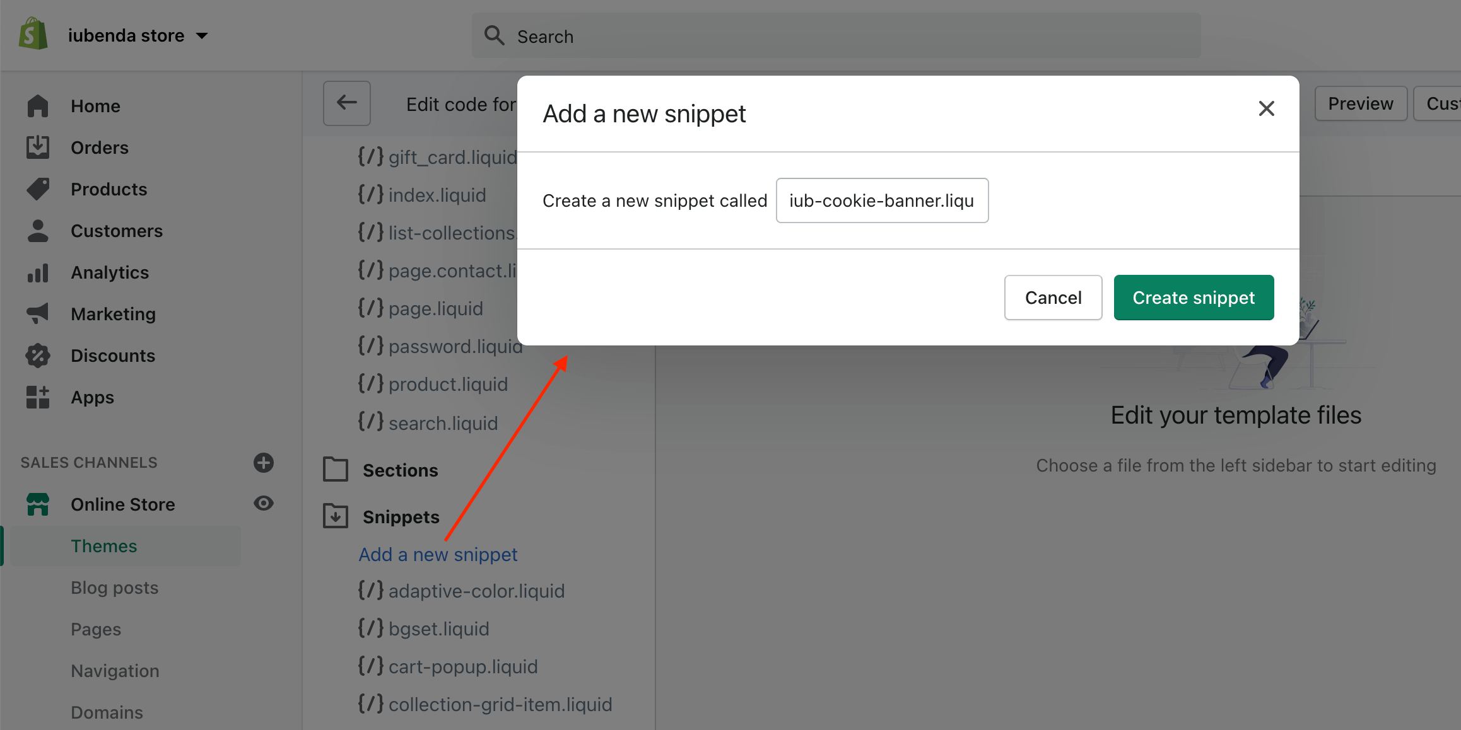Open the Snippets folder icon
This screenshot has height=730, width=1461.
(336, 516)
